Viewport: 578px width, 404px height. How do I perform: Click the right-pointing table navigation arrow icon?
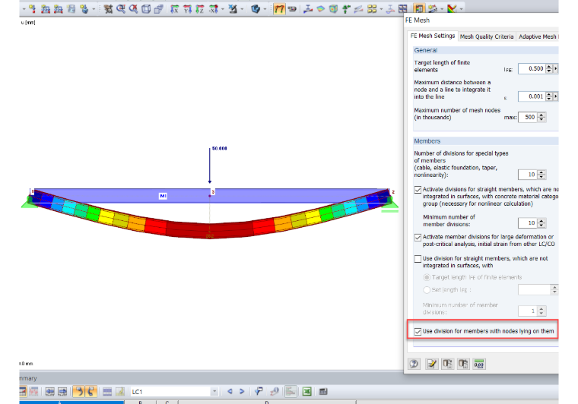62,392
